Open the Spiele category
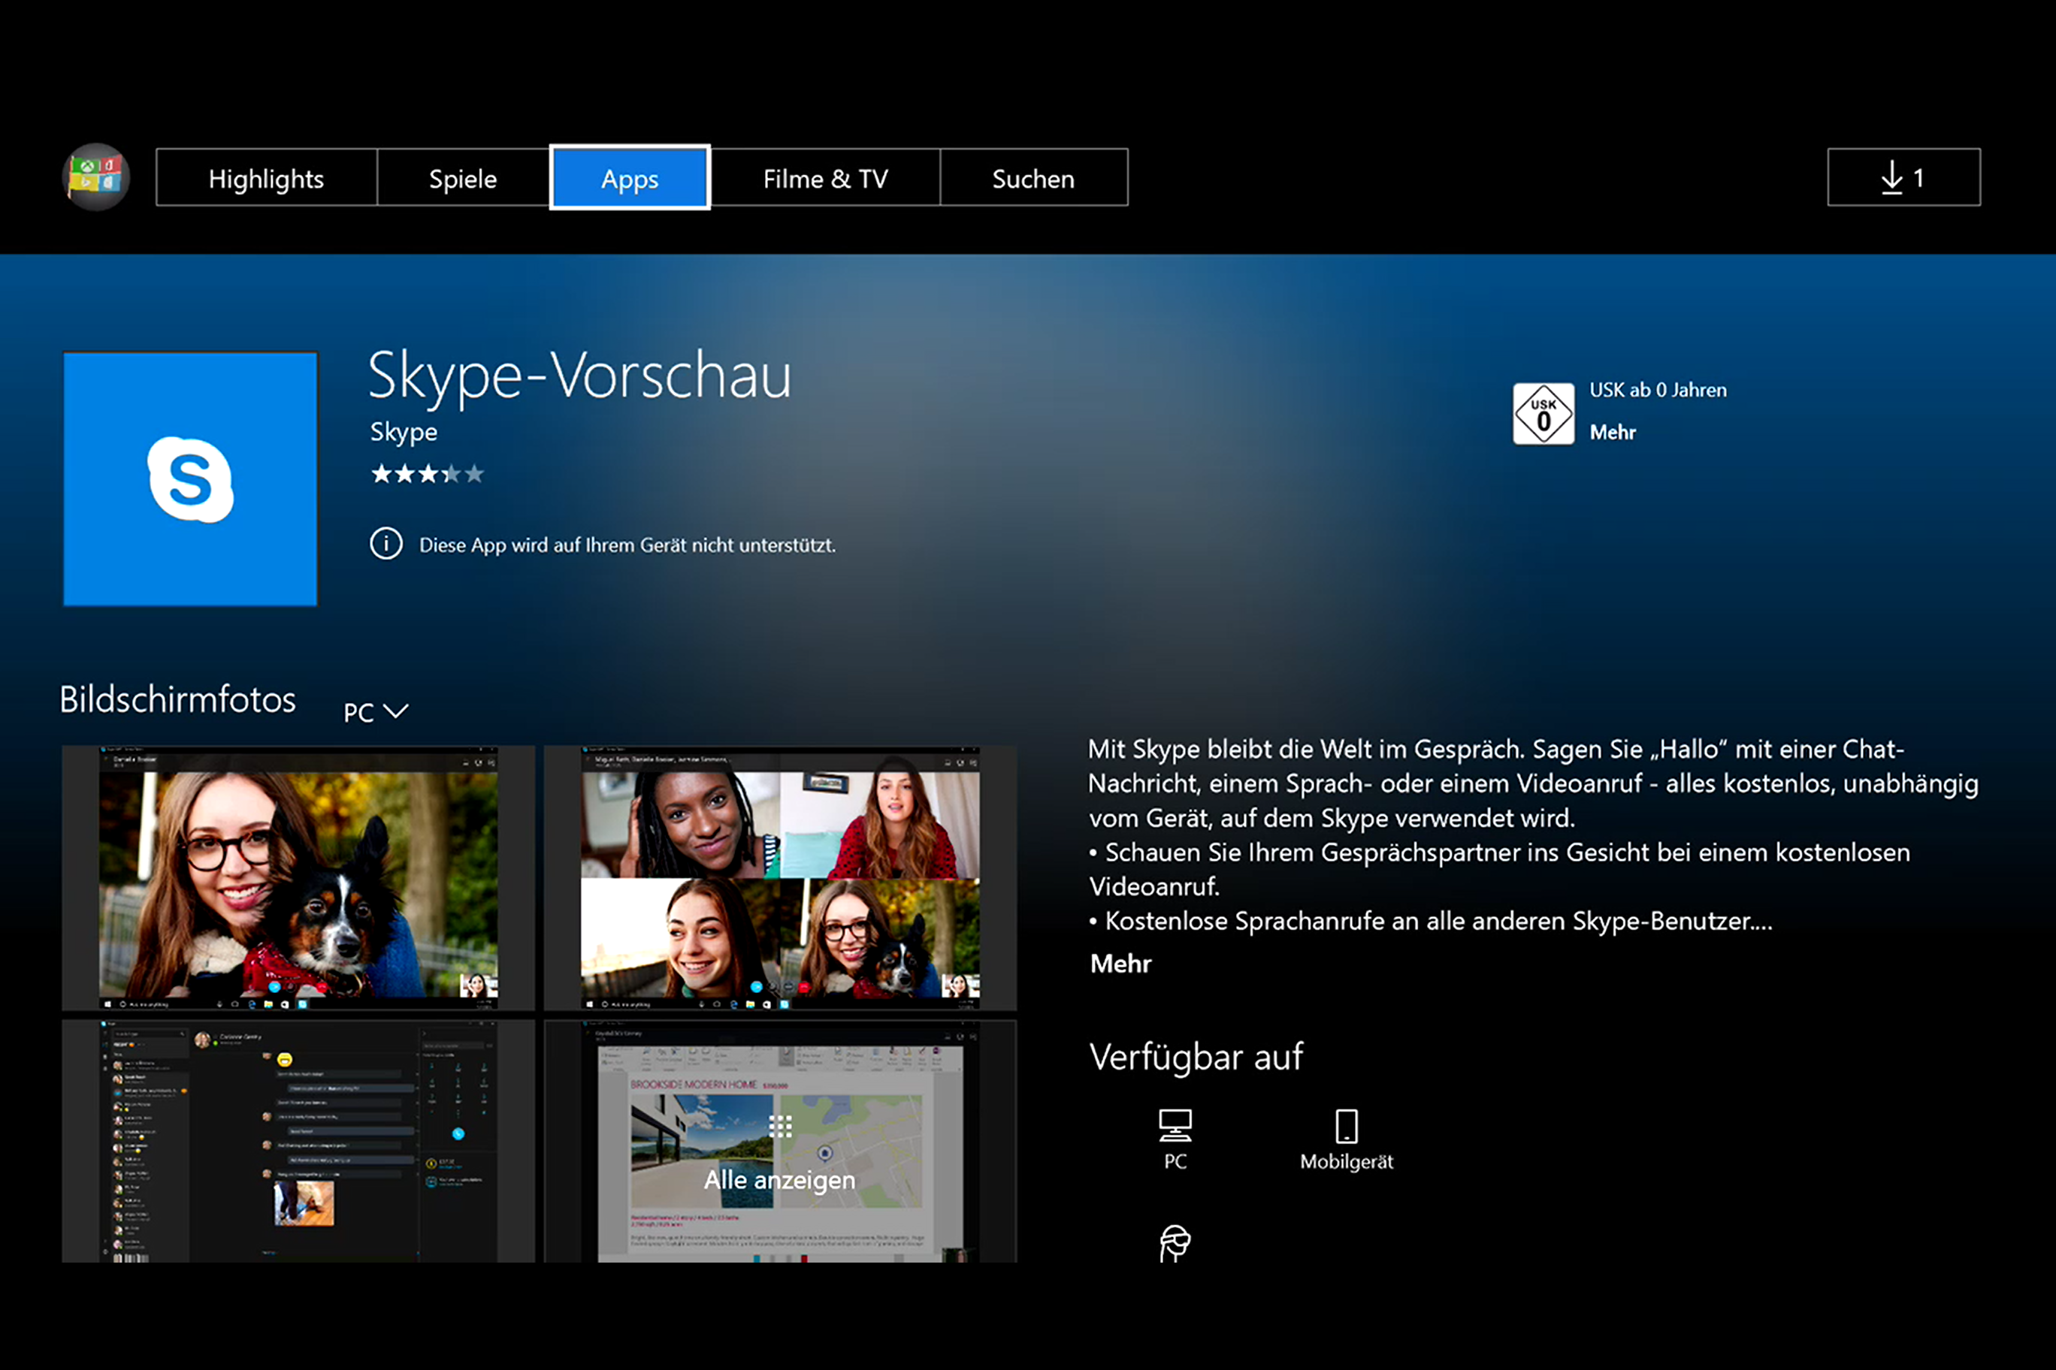This screenshot has width=2056, height=1370. click(x=462, y=177)
